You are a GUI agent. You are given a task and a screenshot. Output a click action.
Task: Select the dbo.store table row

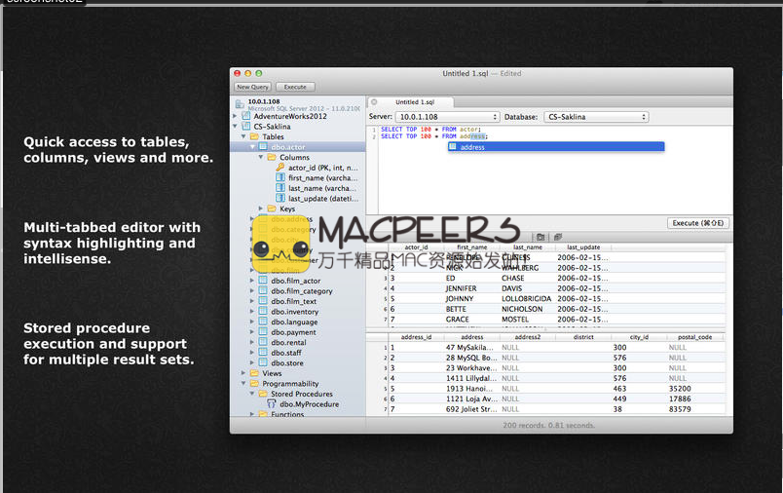tap(298, 363)
